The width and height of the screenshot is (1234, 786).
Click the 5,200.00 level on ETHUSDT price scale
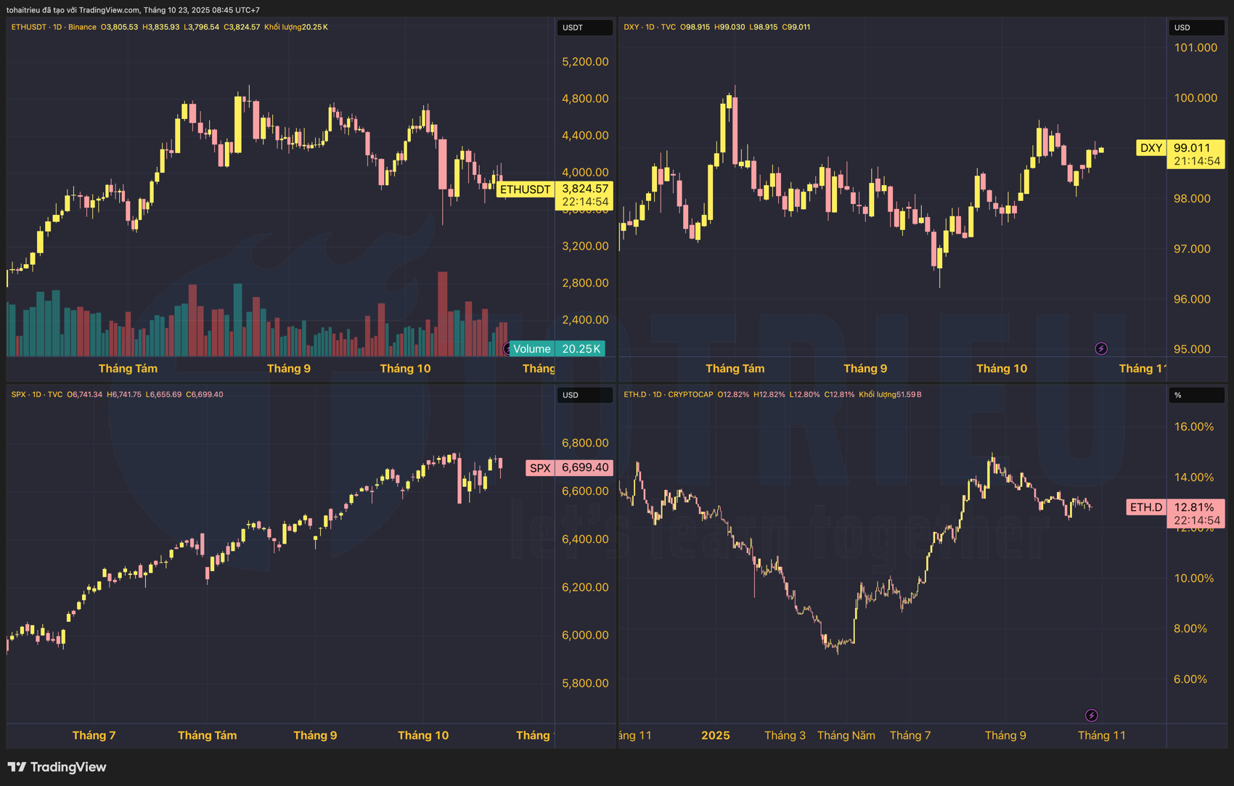point(584,62)
